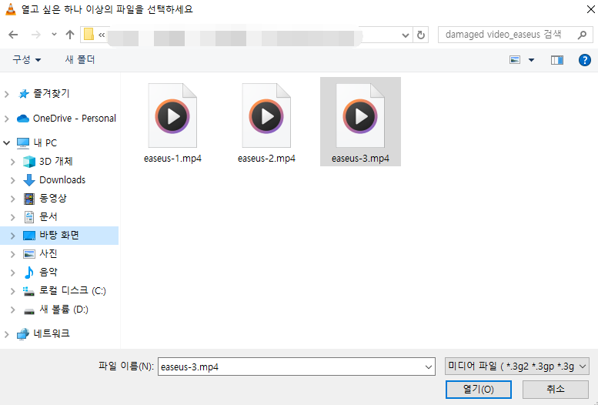Open the file name dropdown arrow

coord(429,367)
